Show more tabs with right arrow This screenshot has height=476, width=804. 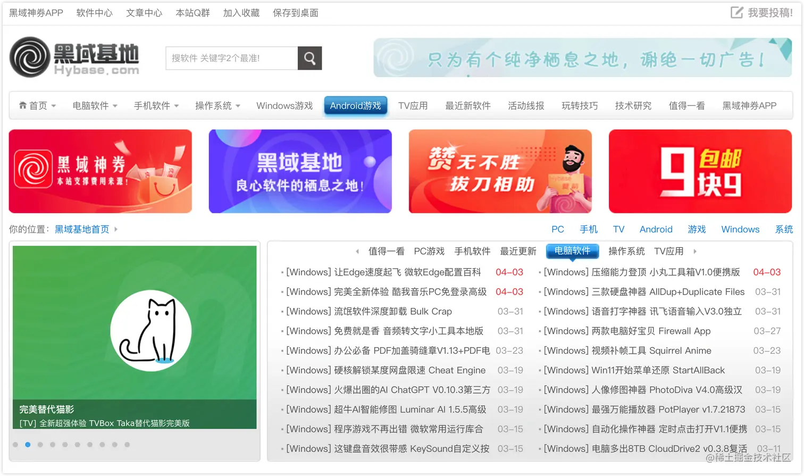(695, 251)
